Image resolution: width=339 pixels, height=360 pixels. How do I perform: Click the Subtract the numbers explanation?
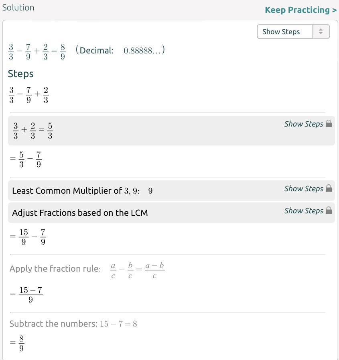(73, 324)
